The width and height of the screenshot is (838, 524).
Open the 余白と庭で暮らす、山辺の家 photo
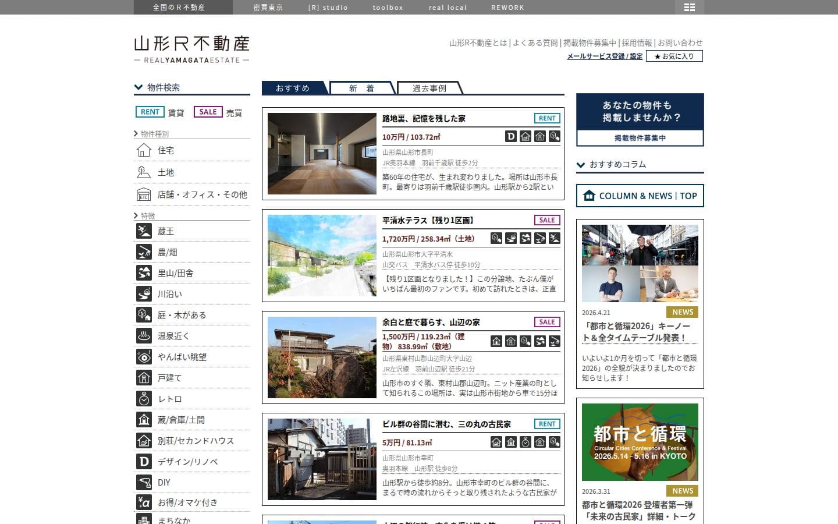pos(322,357)
